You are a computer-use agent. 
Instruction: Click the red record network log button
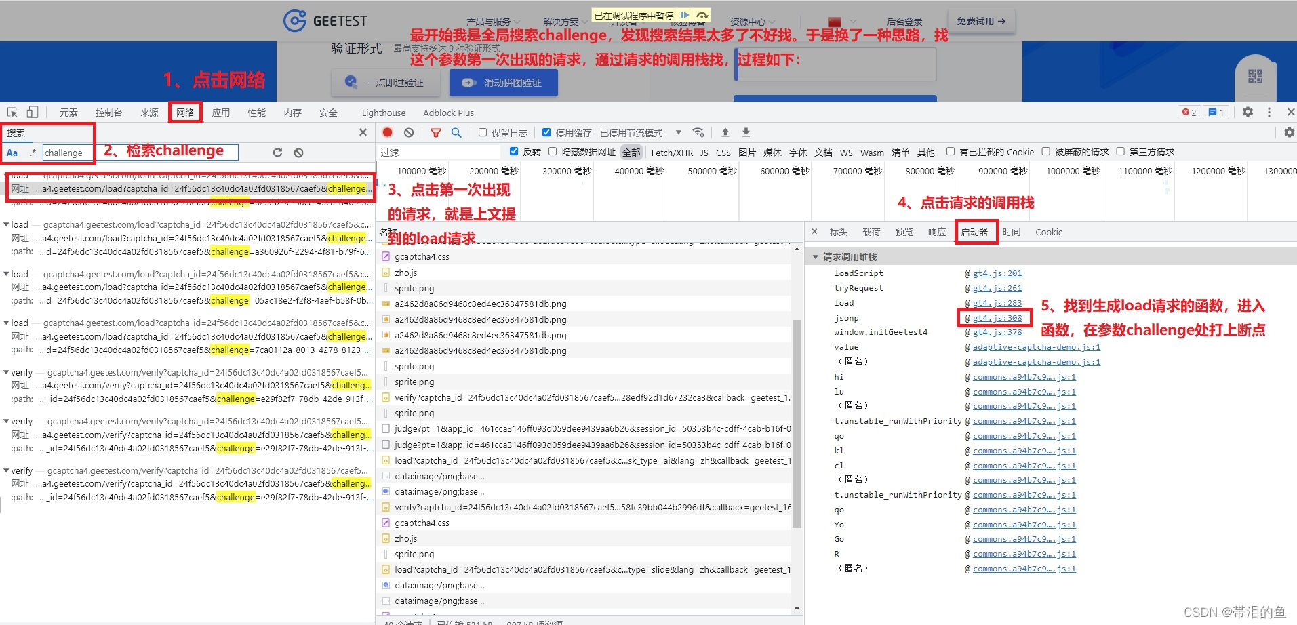pyautogui.click(x=388, y=133)
